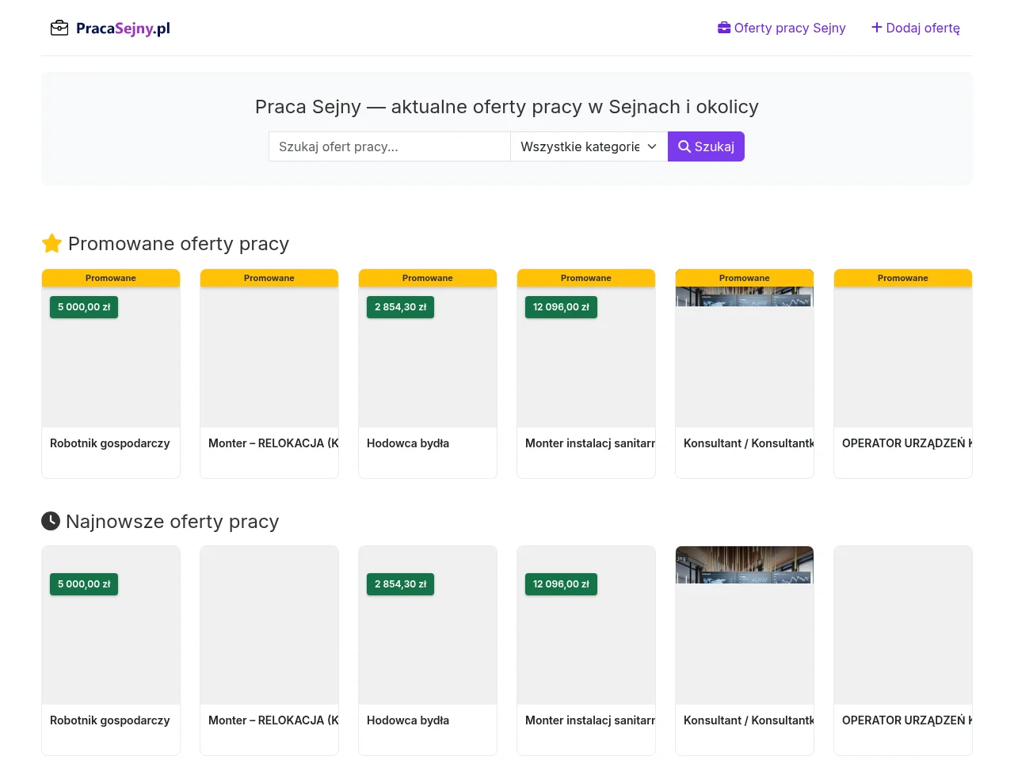Click the Szukaj search button
1014x760 pixels.
(x=706, y=146)
